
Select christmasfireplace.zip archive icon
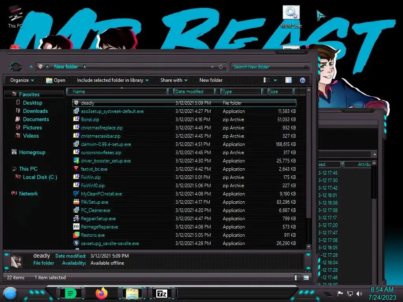(76, 127)
